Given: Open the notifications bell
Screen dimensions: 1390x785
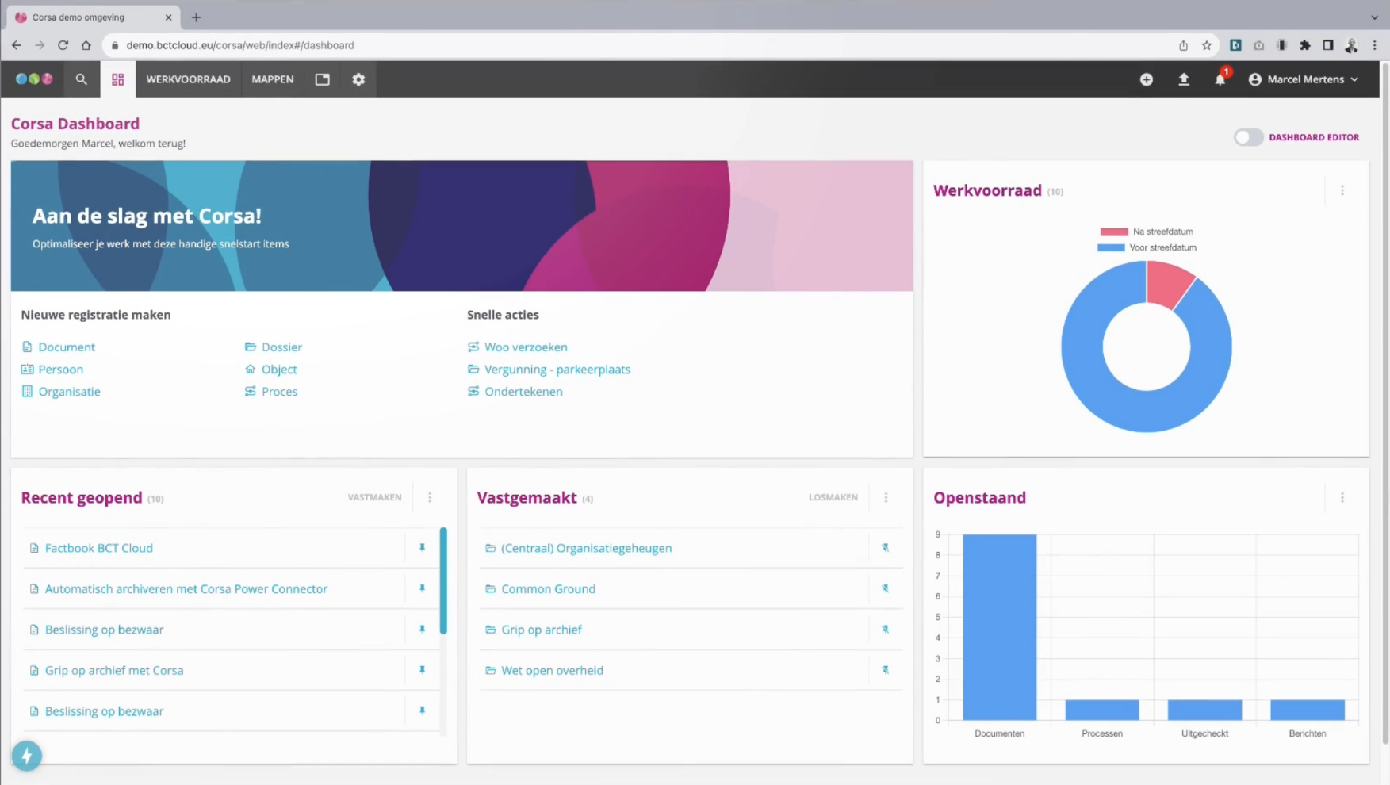Looking at the screenshot, I should click(x=1220, y=79).
